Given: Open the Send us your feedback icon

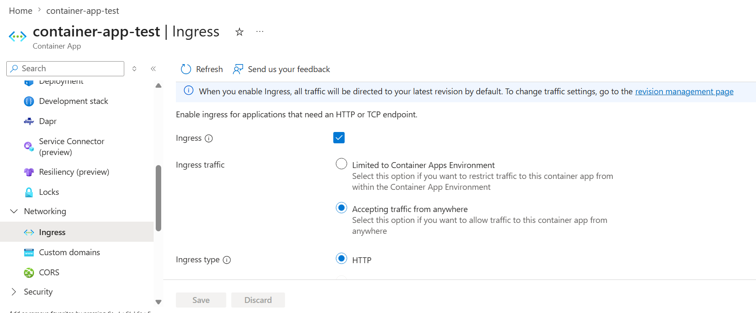Looking at the screenshot, I should 238,69.
